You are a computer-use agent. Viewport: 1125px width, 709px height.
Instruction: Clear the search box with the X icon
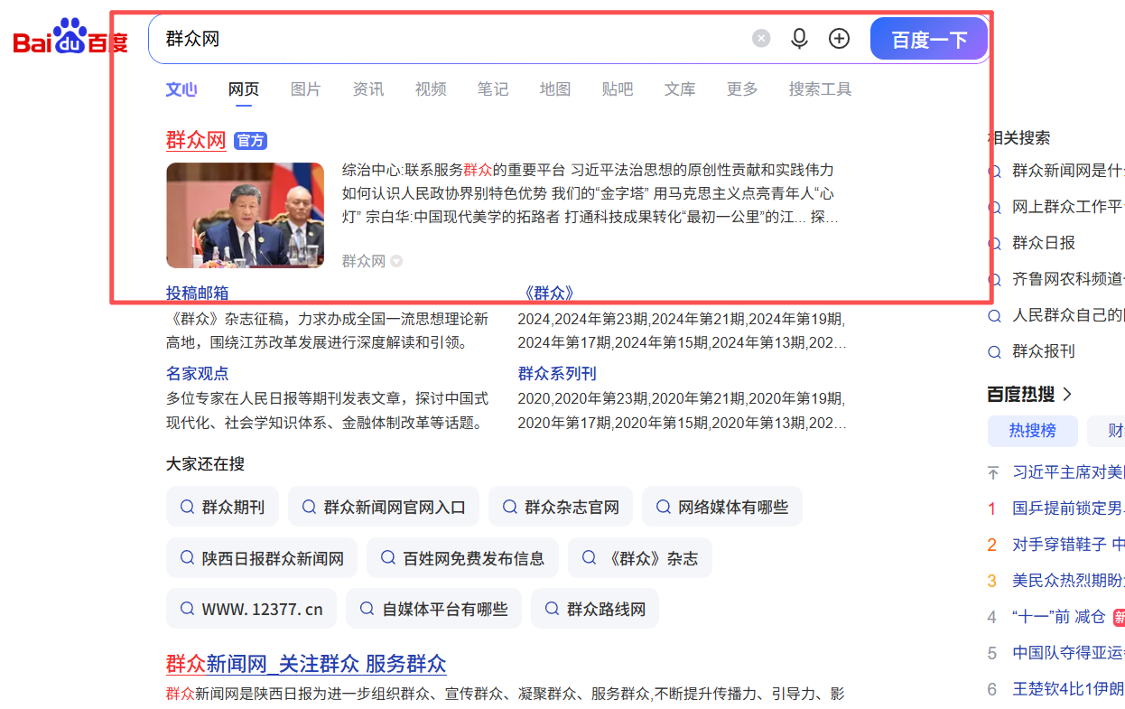point(762,38)
